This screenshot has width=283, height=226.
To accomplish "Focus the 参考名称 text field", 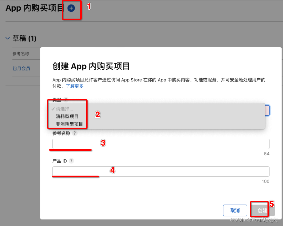I will (x=161, y=144).
